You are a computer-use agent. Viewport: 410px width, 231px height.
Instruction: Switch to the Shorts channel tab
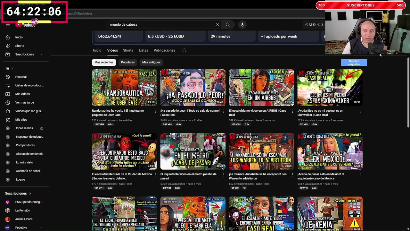[x=128, y=50]
